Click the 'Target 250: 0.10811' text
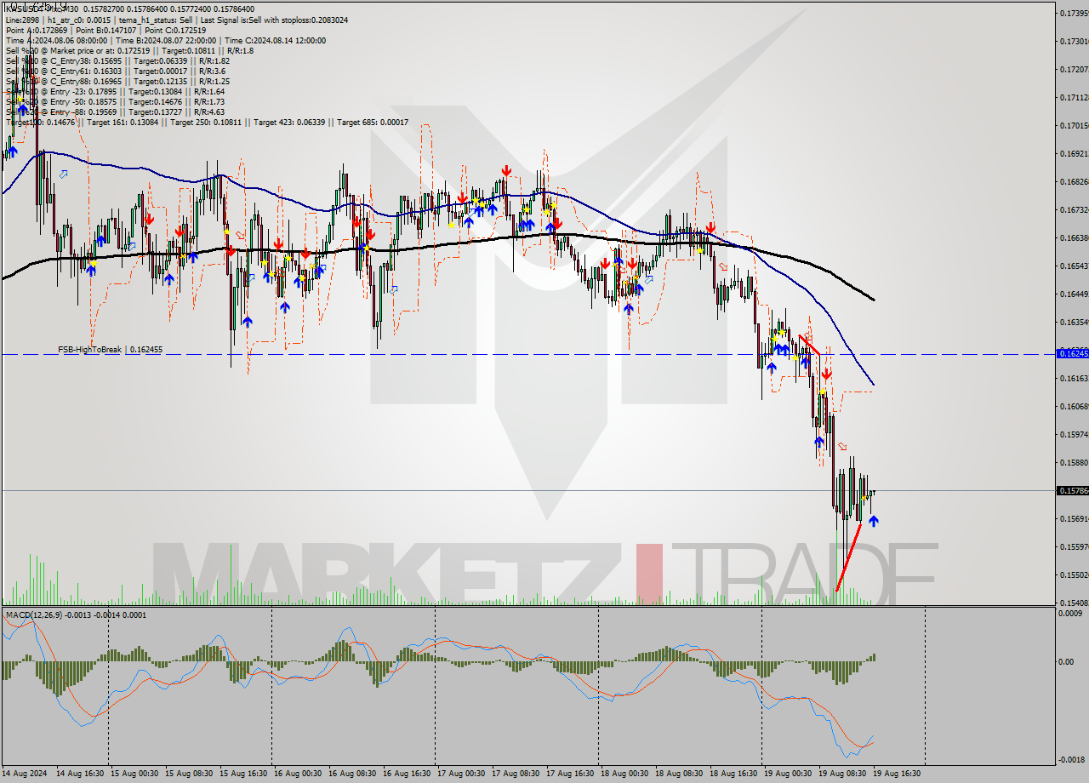Viewport: 1089px width, 783px height. point(207,122)
